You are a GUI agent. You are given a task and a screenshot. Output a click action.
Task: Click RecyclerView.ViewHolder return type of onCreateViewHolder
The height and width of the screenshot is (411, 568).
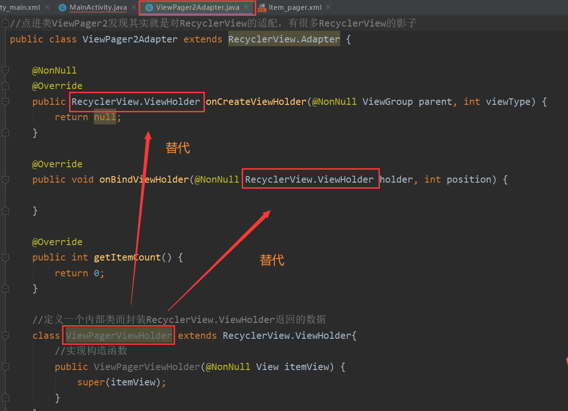coord(136,102)
